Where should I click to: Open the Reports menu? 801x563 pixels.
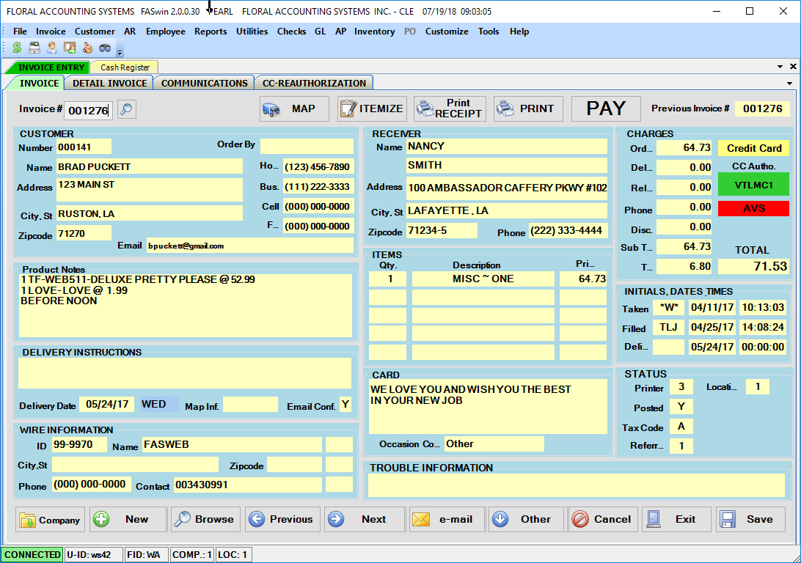[211, 31]
